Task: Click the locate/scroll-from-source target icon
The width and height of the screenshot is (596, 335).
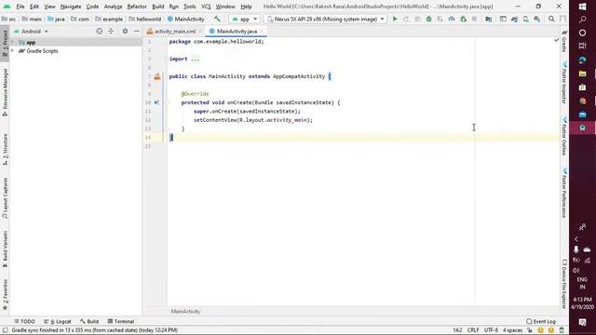Action: (x=100, y=31)
